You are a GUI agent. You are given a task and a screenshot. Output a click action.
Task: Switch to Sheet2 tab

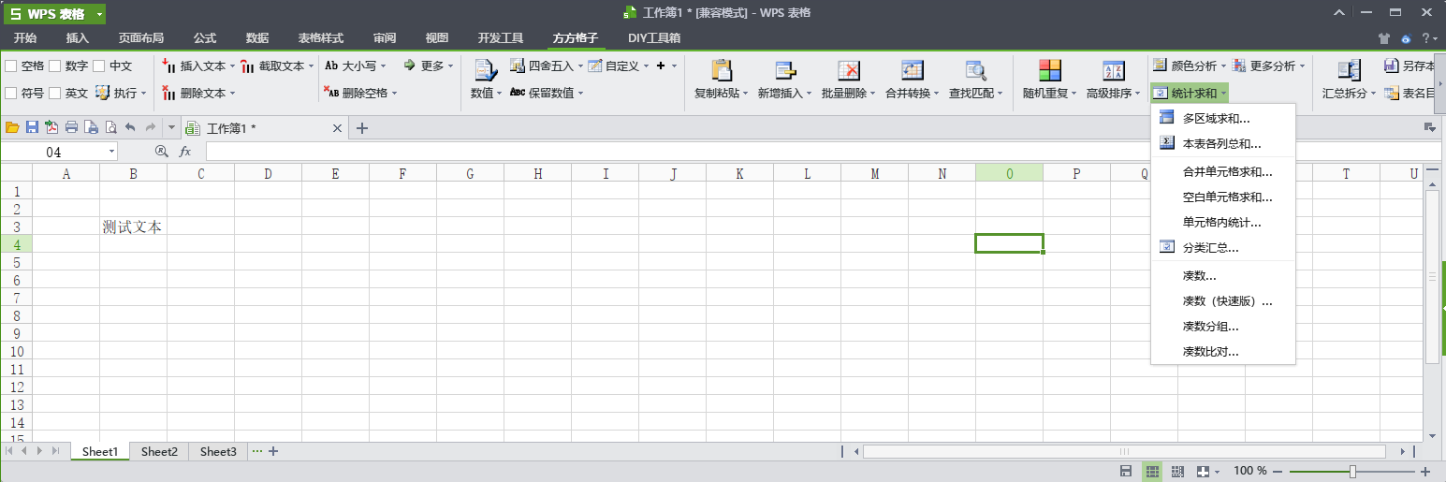click(159, 451)
